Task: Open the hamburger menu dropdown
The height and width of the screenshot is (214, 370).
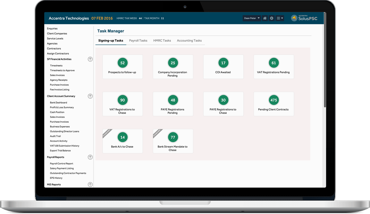Action: [280, 18]
